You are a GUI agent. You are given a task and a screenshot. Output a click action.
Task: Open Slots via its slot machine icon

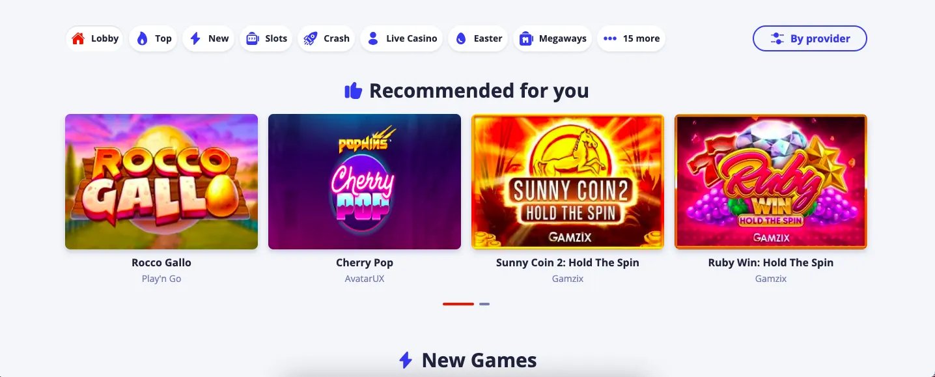[x=252, y=38]
